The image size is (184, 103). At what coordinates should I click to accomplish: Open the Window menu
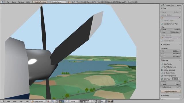tap(21, 2)
